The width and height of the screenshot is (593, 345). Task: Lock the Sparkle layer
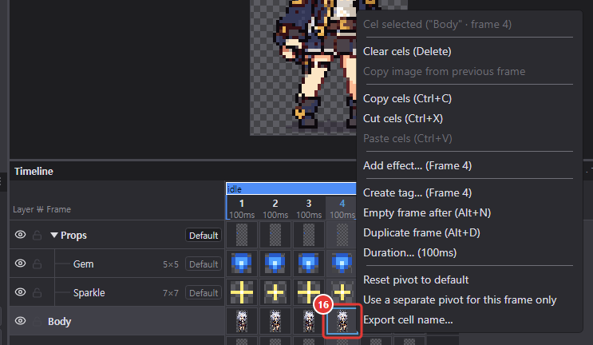coord(37,292)
